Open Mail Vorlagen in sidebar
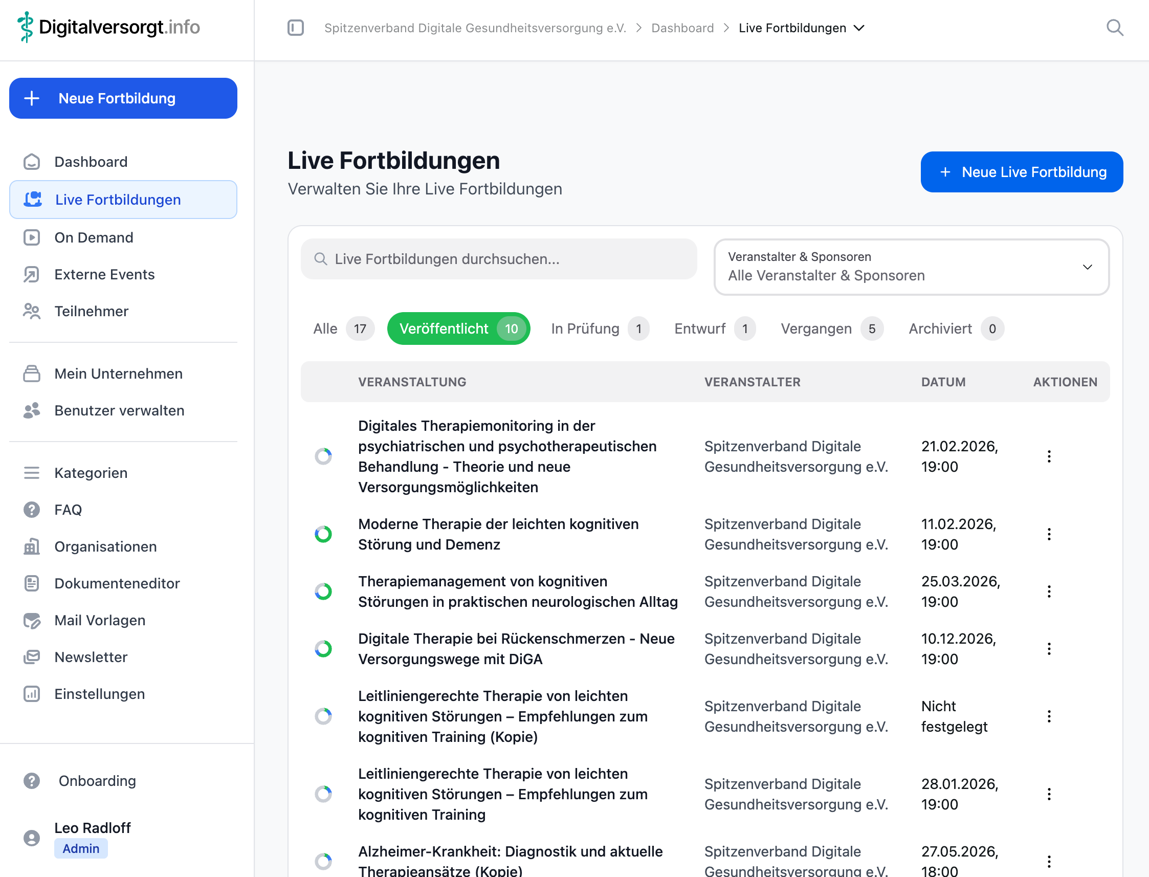 tap(99, 620)
